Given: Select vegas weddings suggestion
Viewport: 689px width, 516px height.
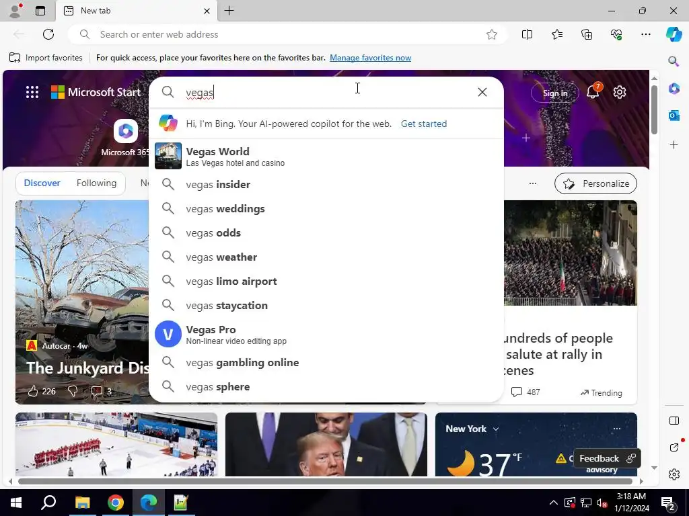Looking at the screenshot, I should (x=326, y=208).
